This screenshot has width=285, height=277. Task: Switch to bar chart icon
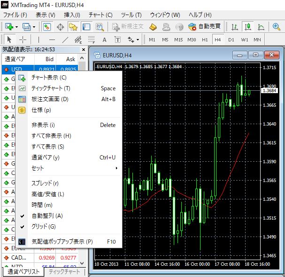[234, 27]
